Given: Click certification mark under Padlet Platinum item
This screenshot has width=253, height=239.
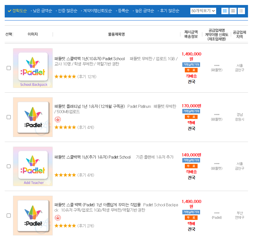Looking at the screenshot, I should 58,119.
